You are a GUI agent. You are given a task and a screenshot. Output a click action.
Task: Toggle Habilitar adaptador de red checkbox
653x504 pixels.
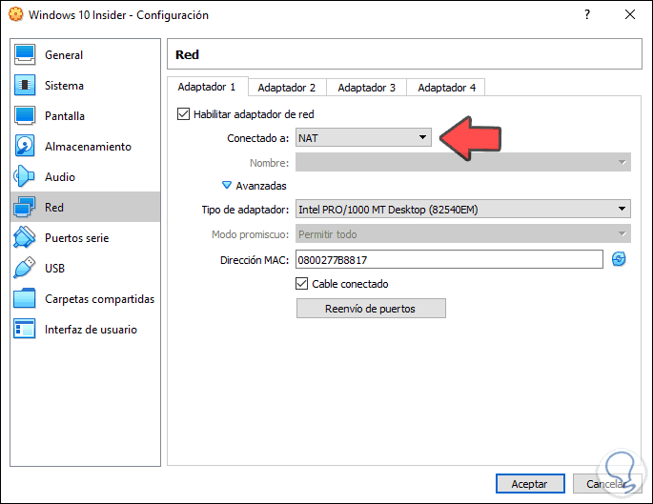[x=184, y=114]
